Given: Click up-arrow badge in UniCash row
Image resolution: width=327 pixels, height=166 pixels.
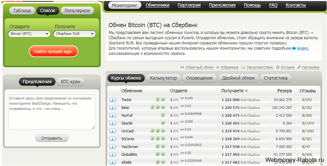Looking at the screenshot, I should pyautogui.click(x=152, y=131).
